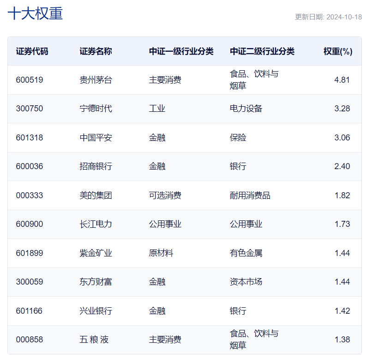This screenshot has height=359, width=367.
Task: Click 主要消费 in the 五粮液 row
Action: (x=165, y=339)
